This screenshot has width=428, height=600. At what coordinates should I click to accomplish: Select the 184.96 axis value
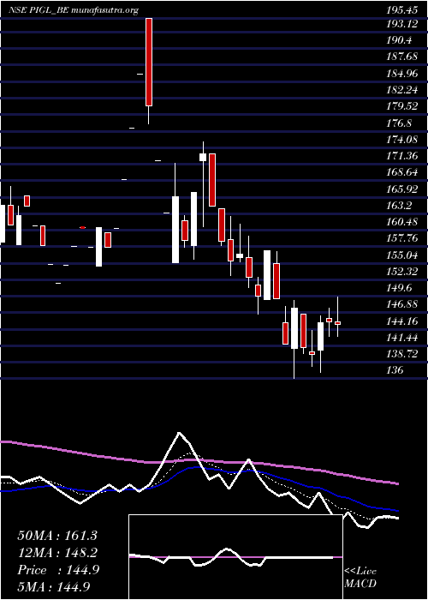click(x=403, y=74)
